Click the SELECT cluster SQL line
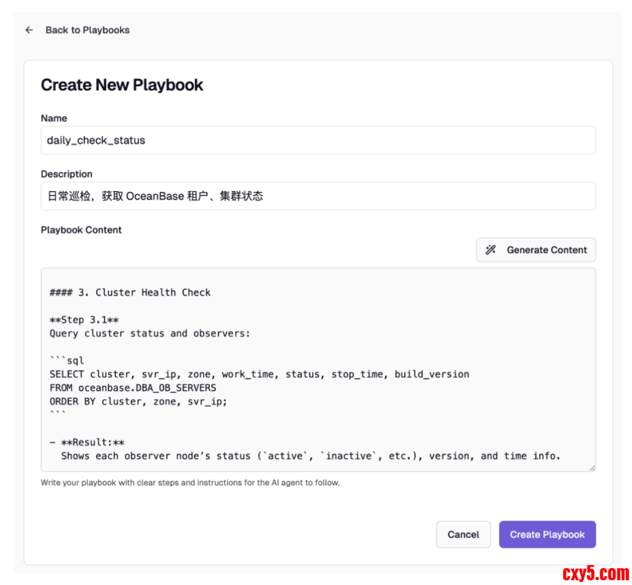Screen dimensions: 632x585 [259, 374]
